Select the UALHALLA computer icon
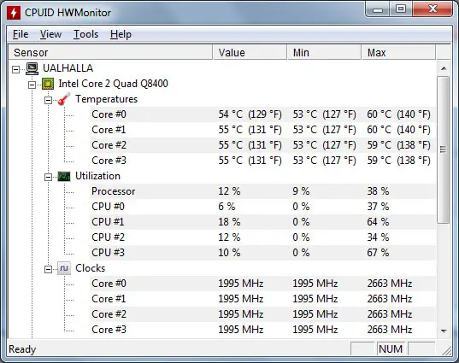Image resolution: width=459 pixels, height=363 pixels. [32, 68]
